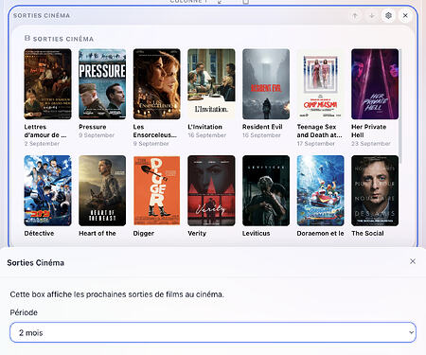
Task: Open the Camp Miasma poster
Action: click(321, 84)
